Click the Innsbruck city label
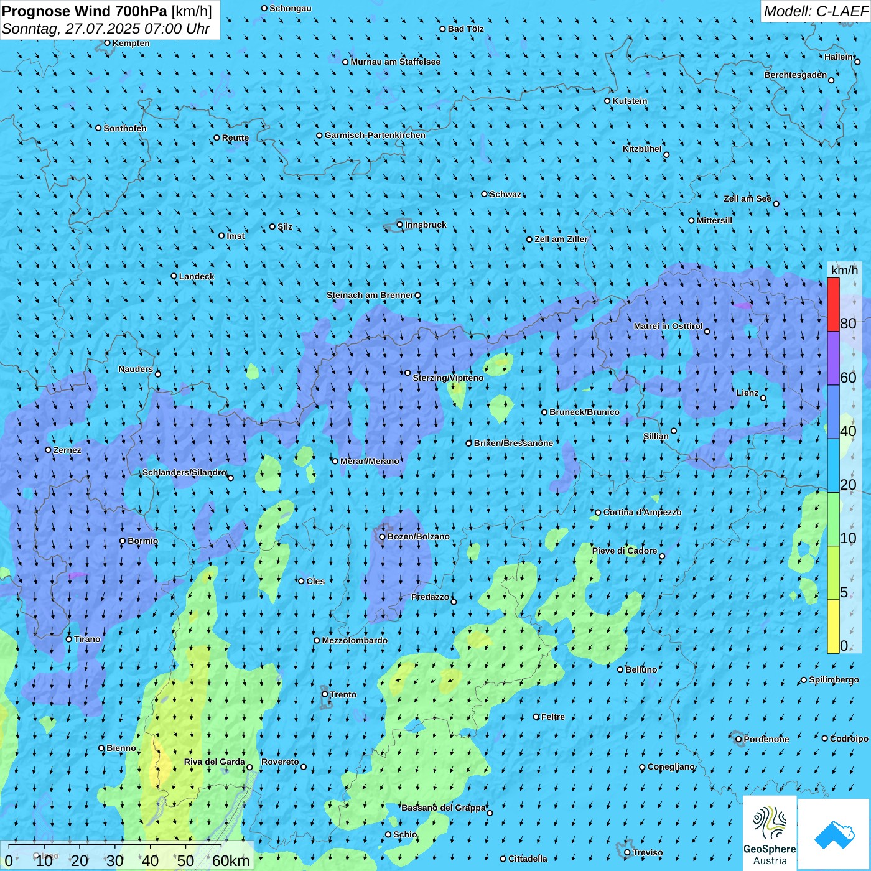The image size is (871, 871). [x=426, y=225]
